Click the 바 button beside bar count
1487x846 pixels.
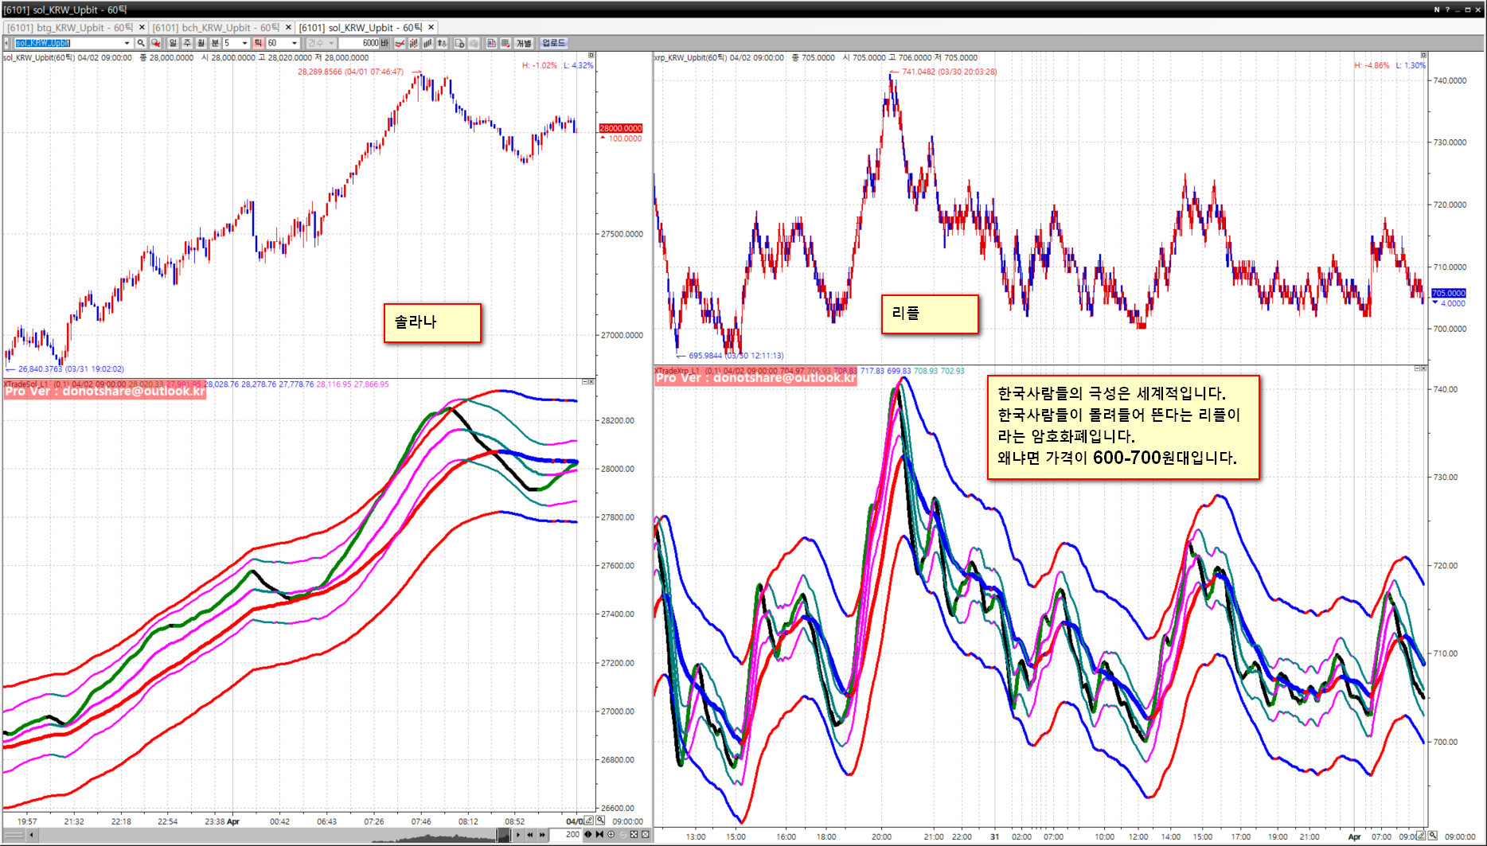coord(385,43)
